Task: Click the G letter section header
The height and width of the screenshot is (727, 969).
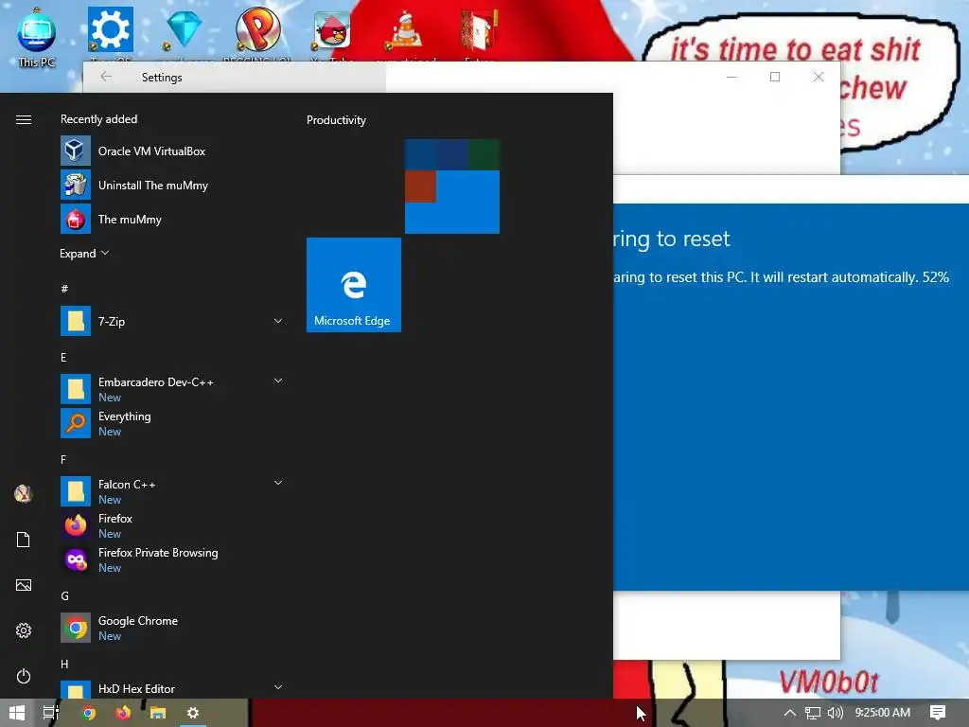Action: 64,596
